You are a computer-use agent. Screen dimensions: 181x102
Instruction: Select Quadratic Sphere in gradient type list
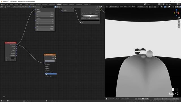click(x=51, y=72)
